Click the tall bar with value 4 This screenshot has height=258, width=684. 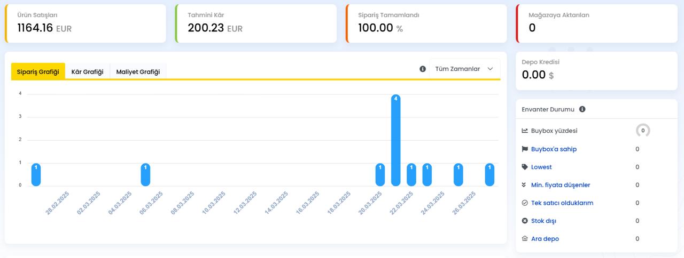[396, 140]
